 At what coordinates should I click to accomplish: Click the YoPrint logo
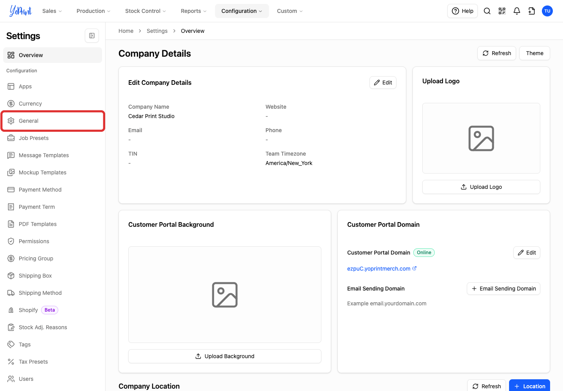tap(21, 11)
